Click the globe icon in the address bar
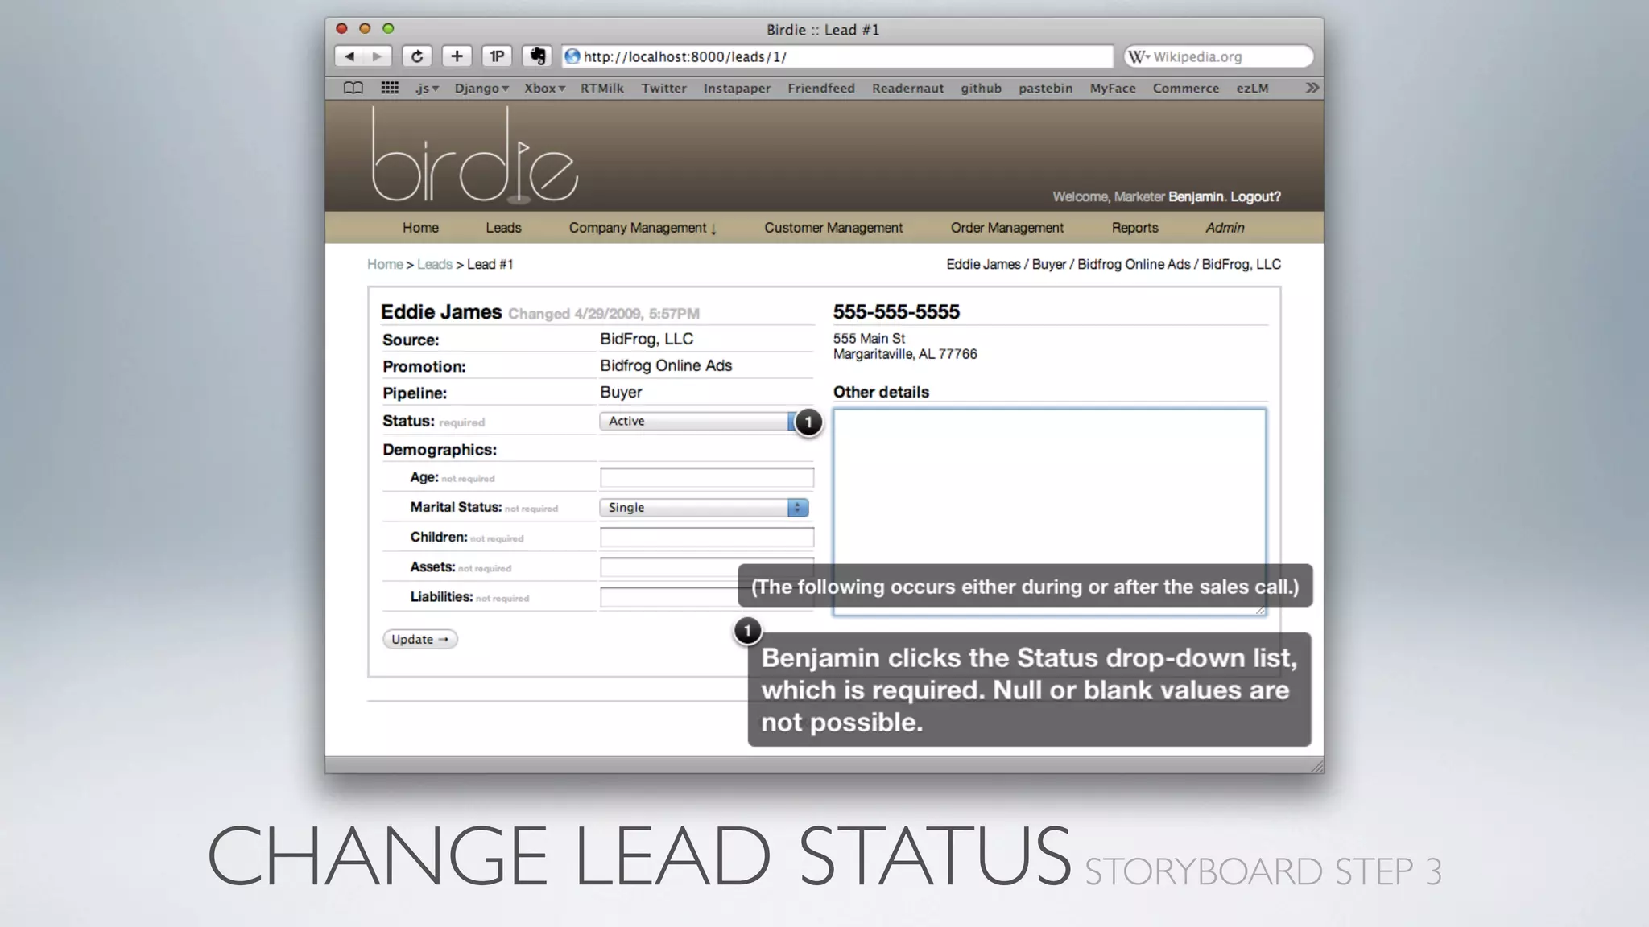 (x=572, y=56)
